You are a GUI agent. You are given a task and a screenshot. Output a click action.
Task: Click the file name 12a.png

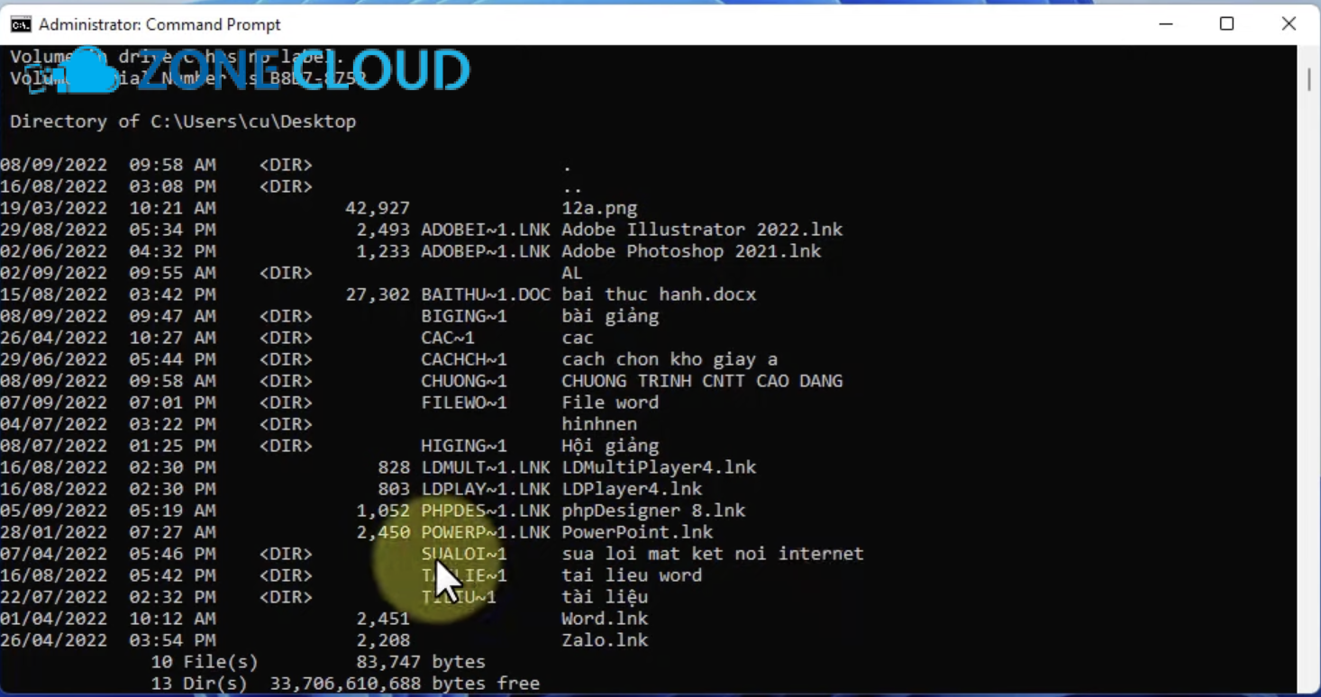599,208
